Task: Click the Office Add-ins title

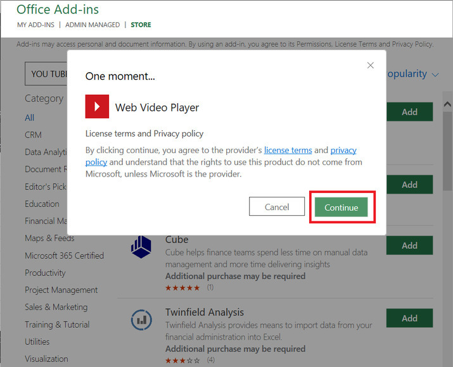Action: click(58, 9)
